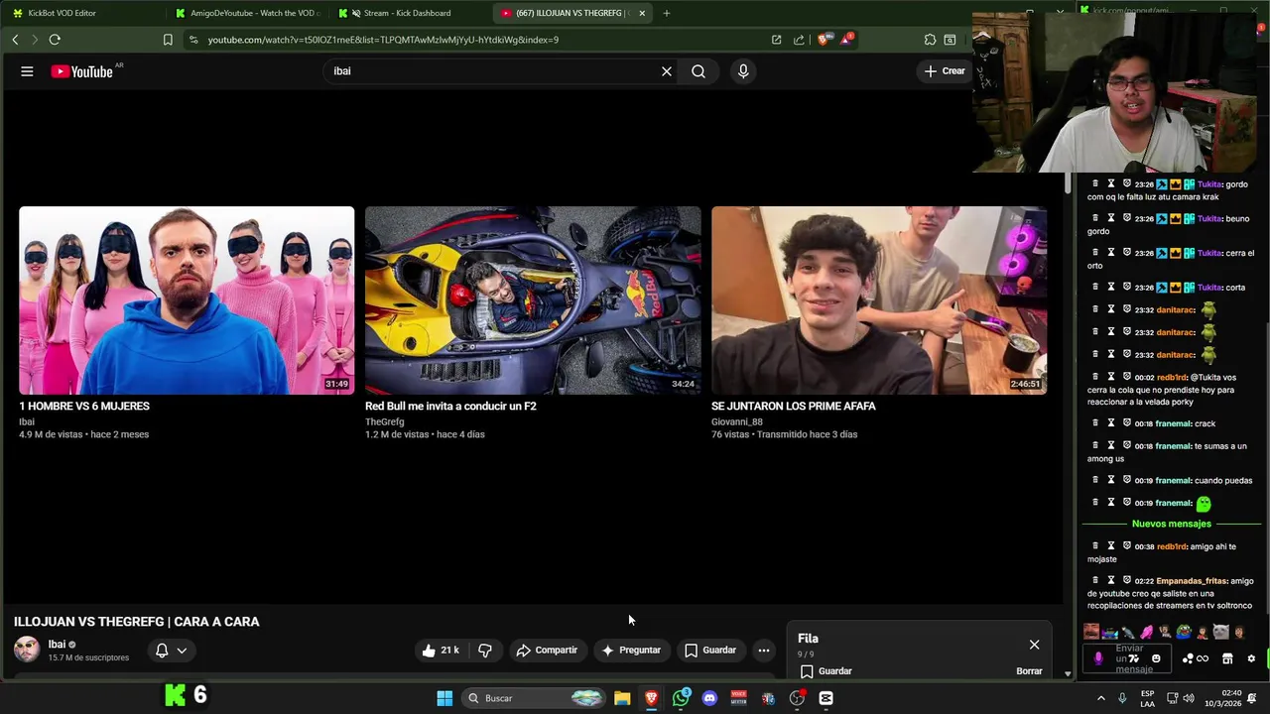
Task: Click the Compartir share button
Action: pos(547,651)
